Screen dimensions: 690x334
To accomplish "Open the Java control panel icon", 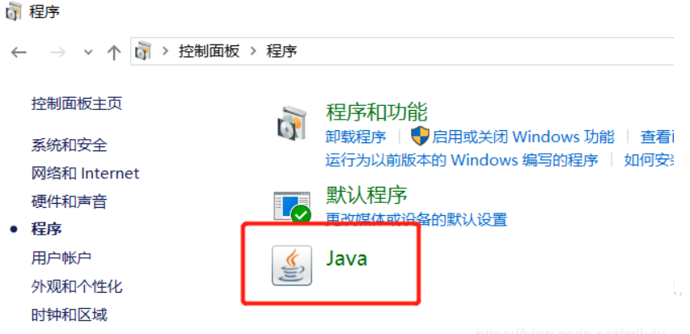I will pos(292,265).
